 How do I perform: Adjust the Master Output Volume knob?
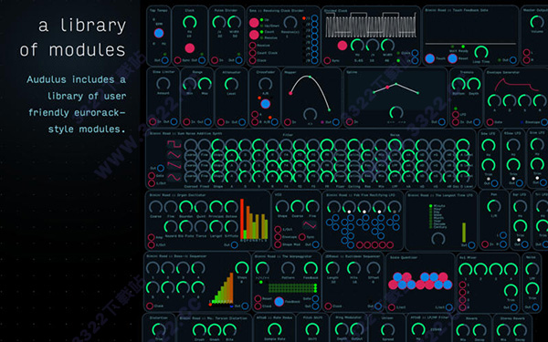tap(537, 23)
